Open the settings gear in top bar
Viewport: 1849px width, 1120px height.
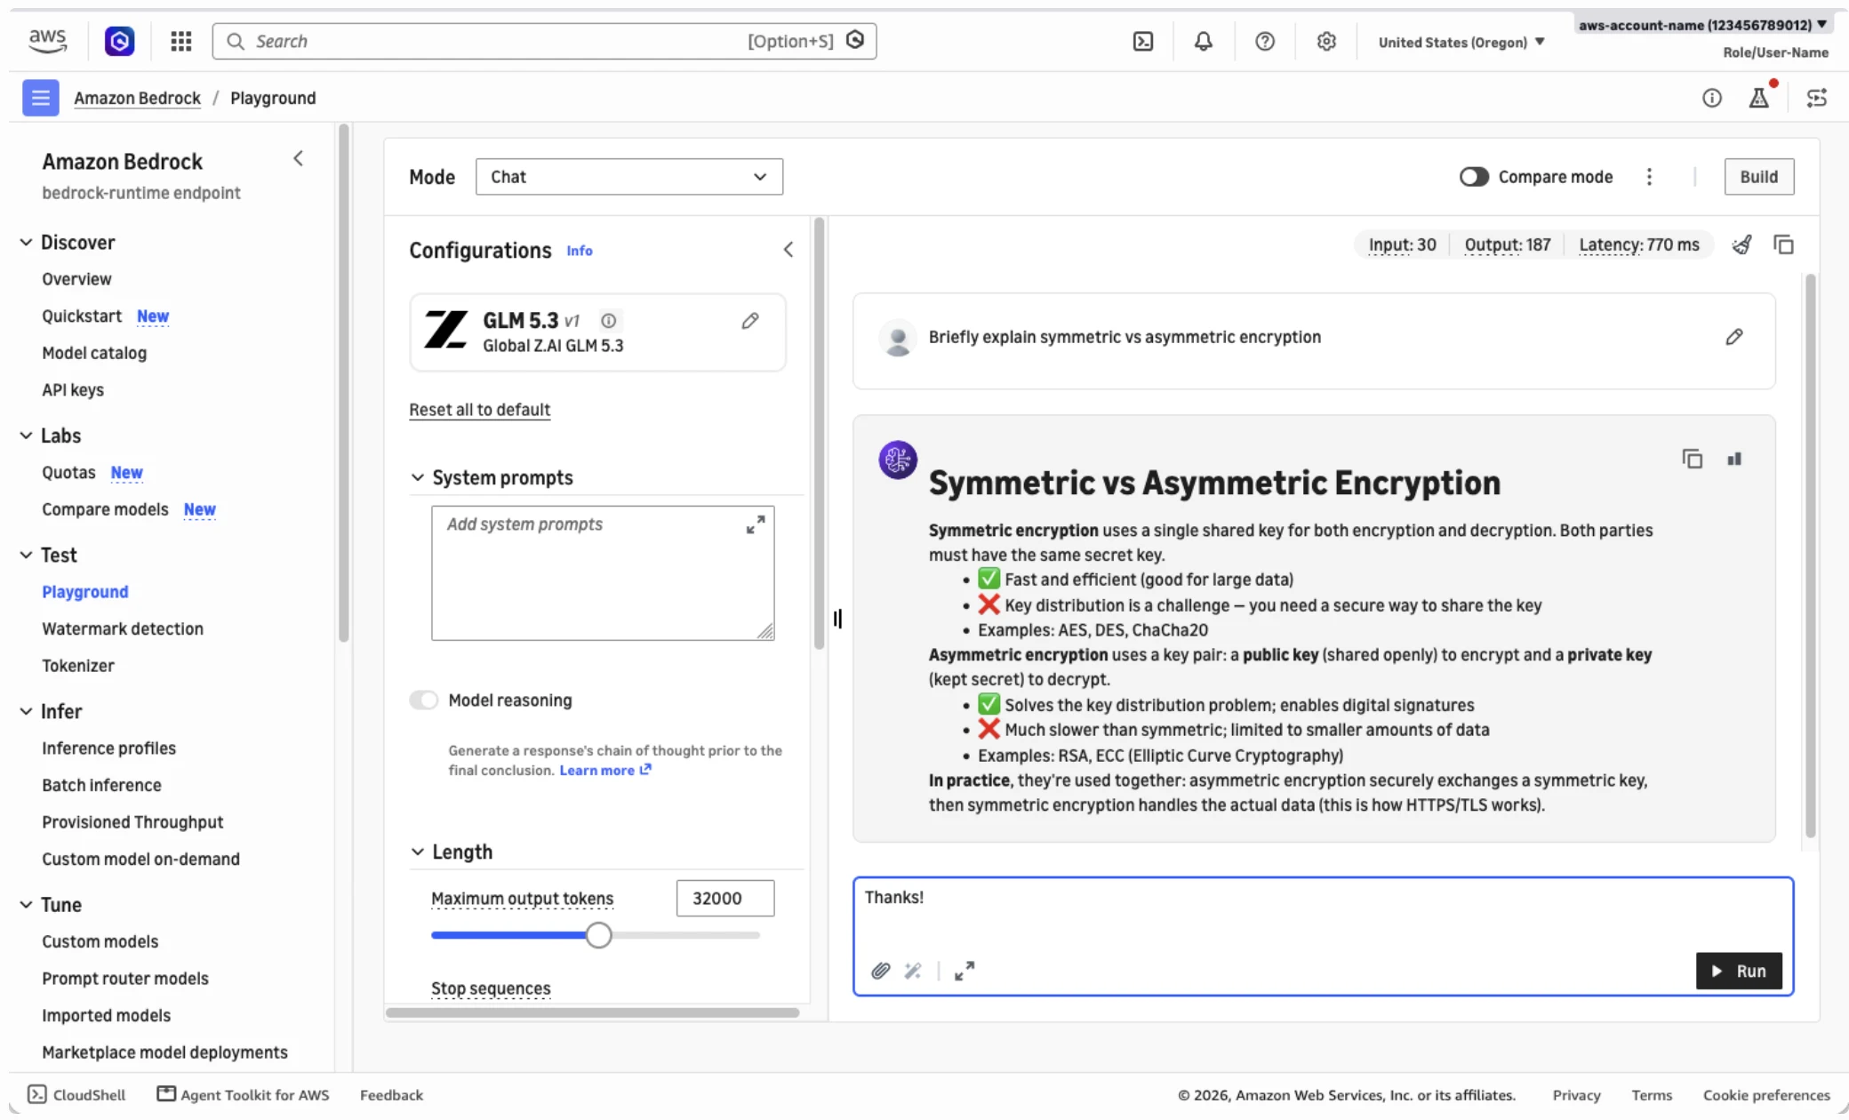tap(1326, 42)
